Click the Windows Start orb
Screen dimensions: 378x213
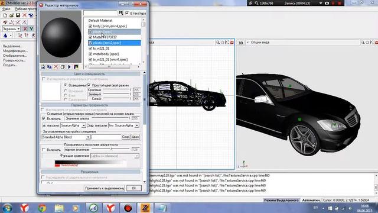tap(7, 208)
